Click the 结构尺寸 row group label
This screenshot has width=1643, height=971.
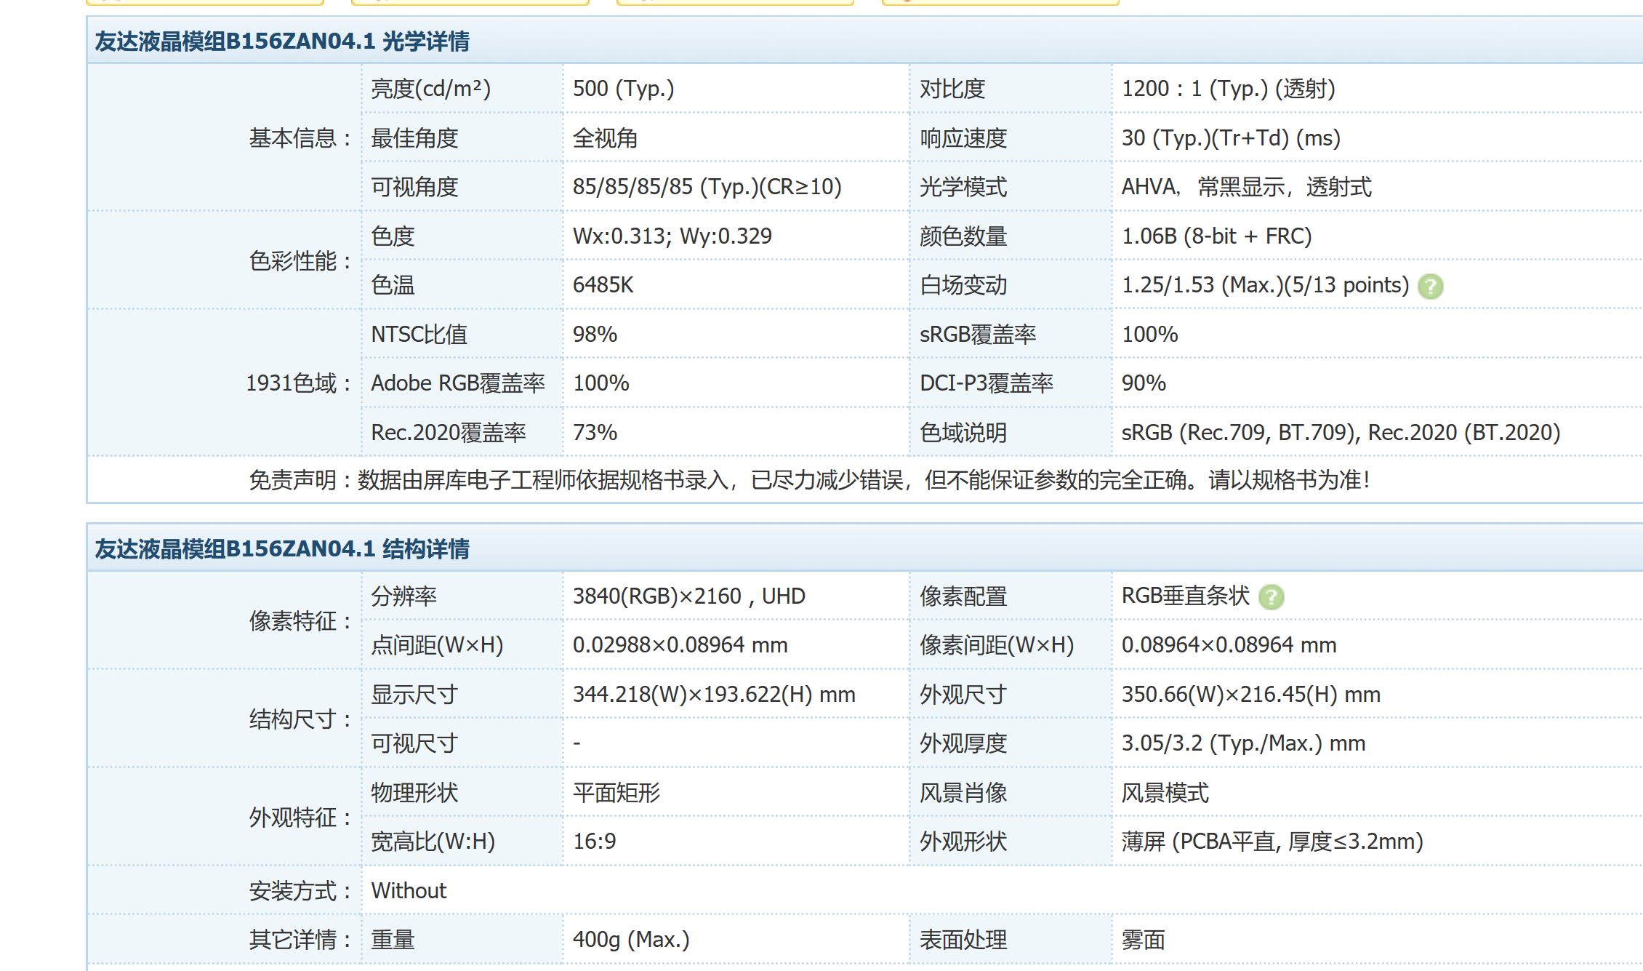[x=300, y=719]
